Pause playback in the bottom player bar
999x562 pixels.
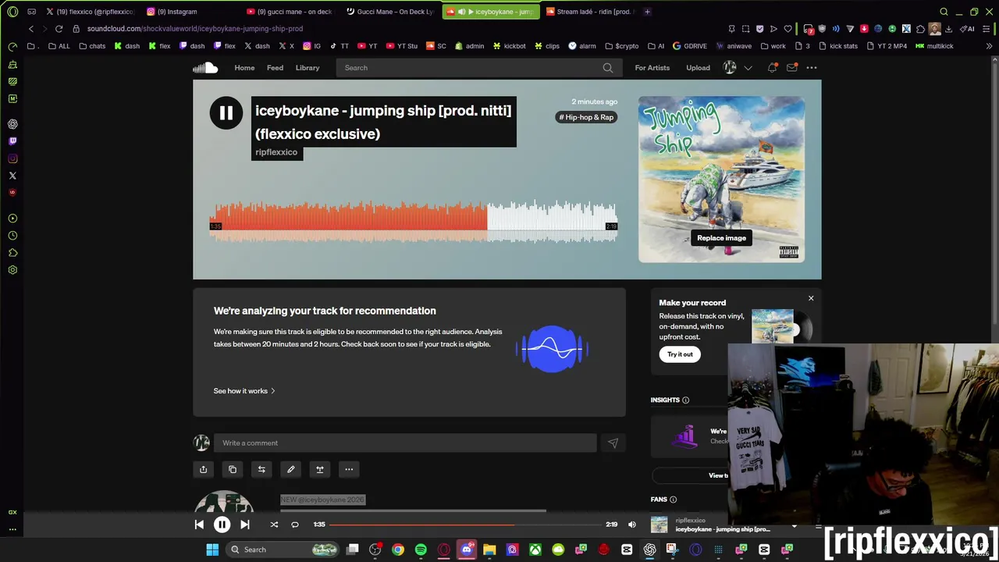click(x=222, y=525)
